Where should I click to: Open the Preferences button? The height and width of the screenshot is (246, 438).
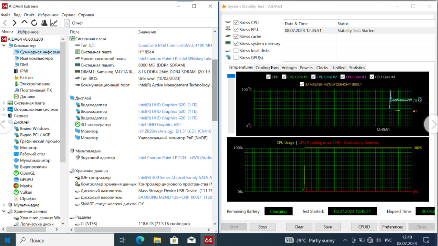pos(392,227)
